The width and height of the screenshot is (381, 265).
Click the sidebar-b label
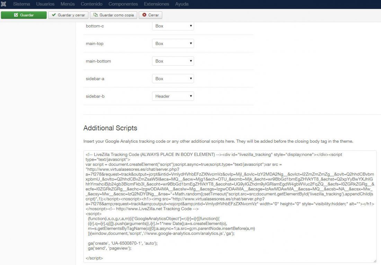pos(95,96)
